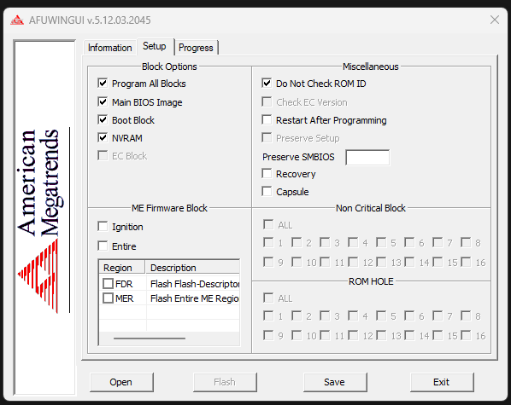The width and height of the screenshot is (511, 405).
Task: Click the Exit button
Action: coord(442,382)
